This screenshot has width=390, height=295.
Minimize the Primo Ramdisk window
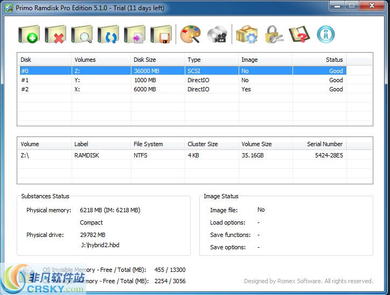coord(337,5)
